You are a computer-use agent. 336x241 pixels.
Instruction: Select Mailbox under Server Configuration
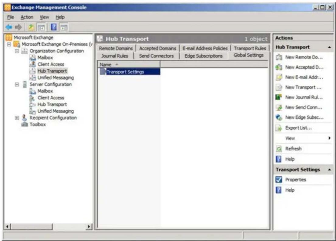[x=45, y=91]
